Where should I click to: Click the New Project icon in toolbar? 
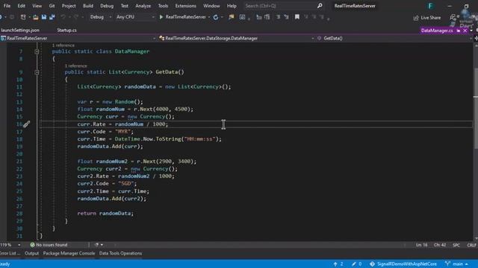pos(23,17)
